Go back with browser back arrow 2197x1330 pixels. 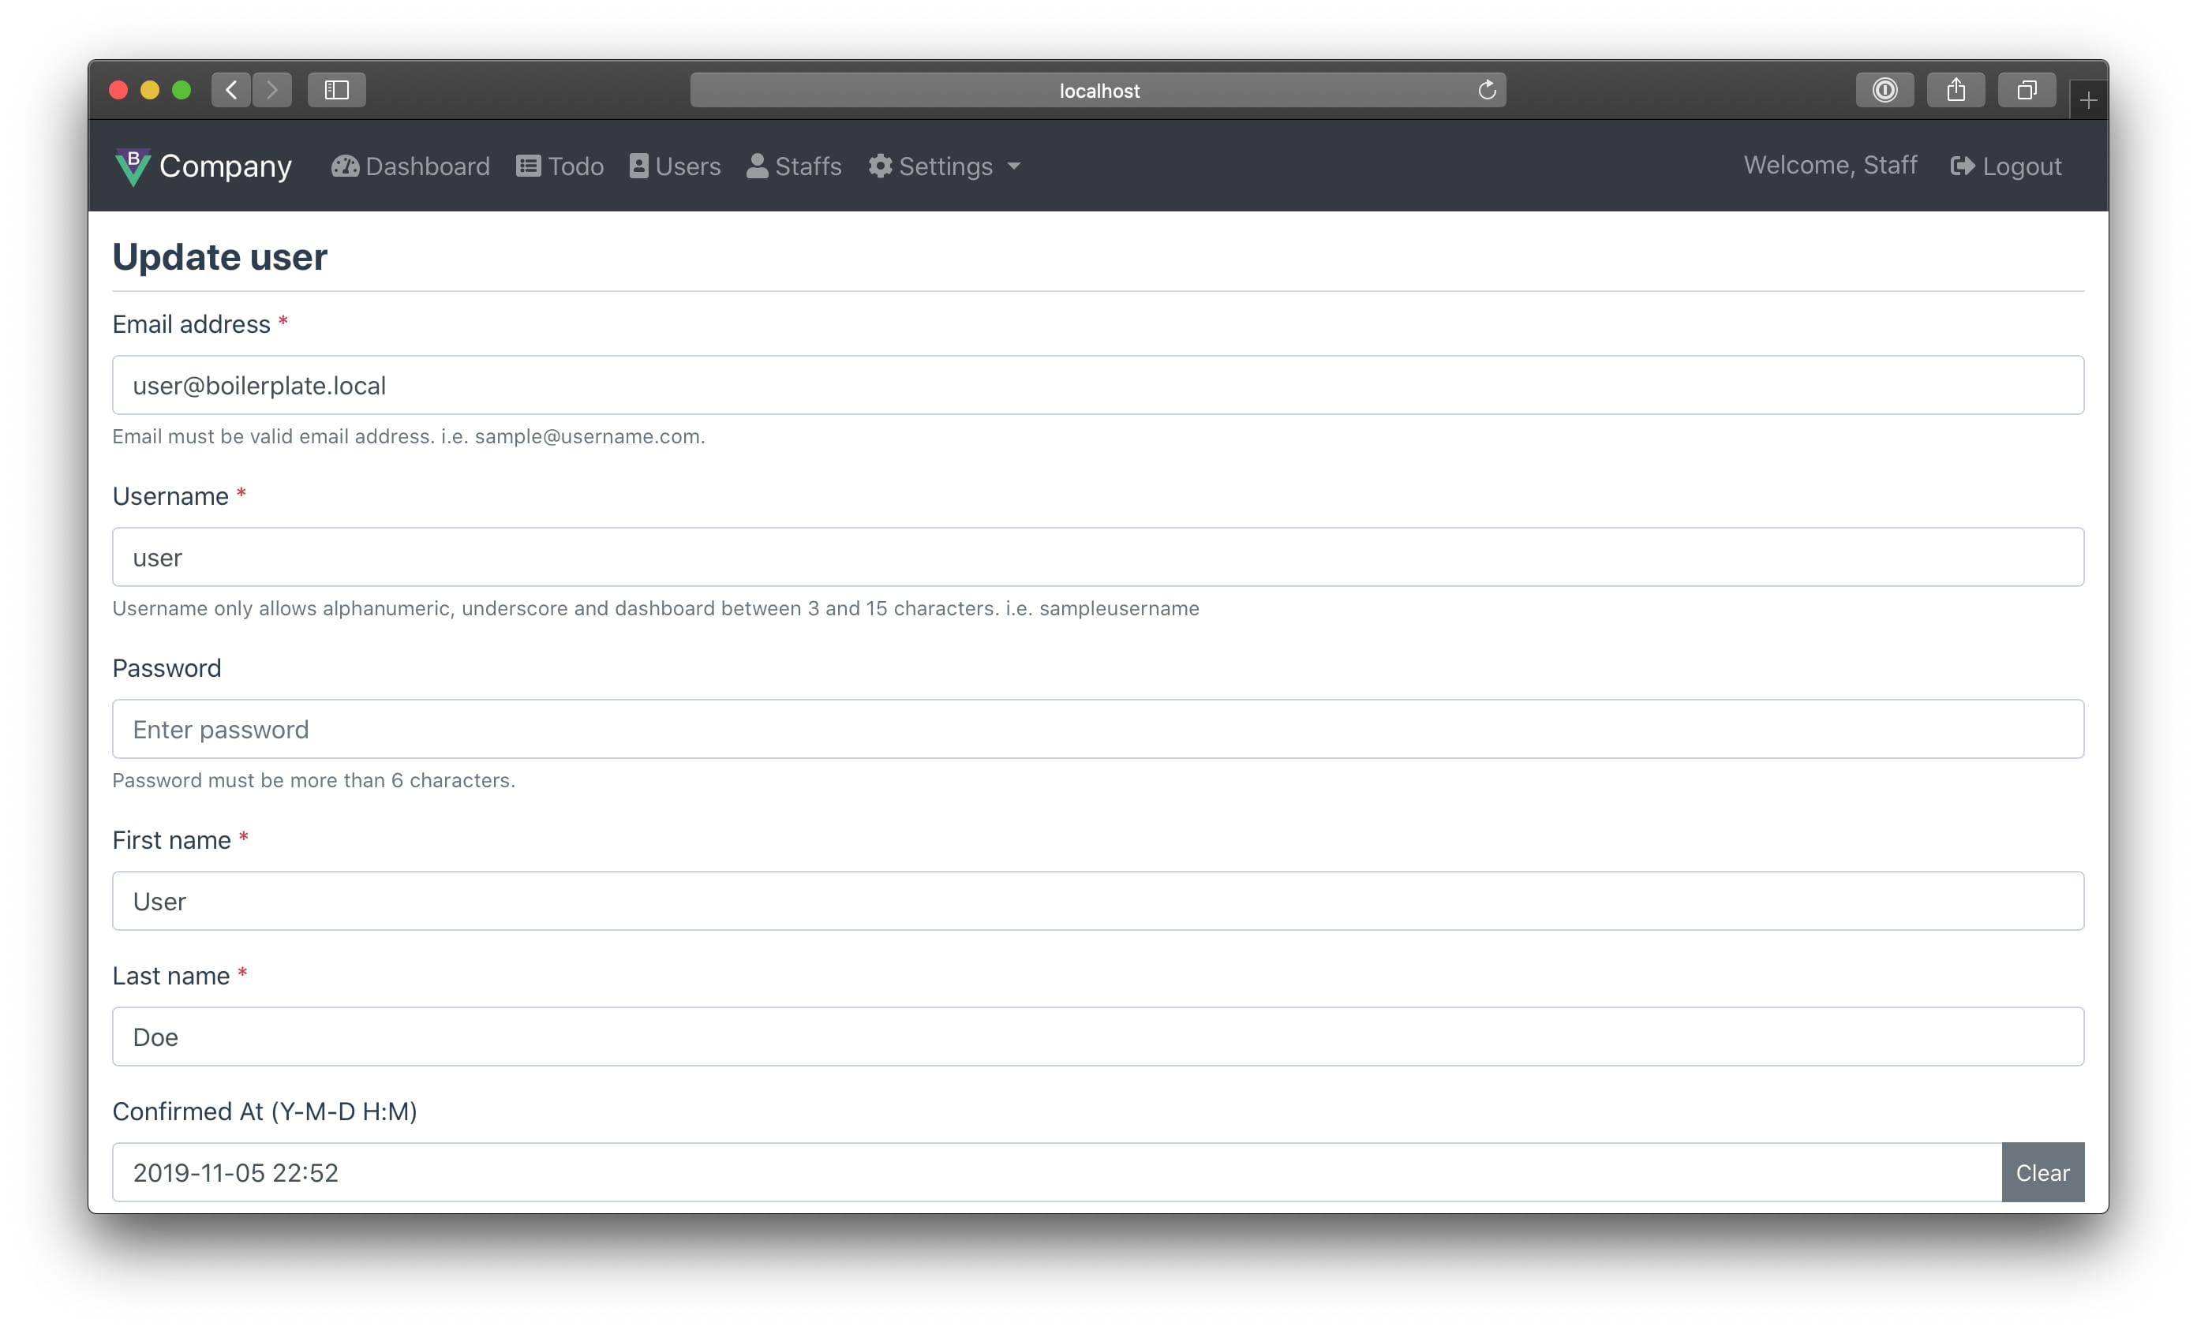(x=232, y=90)
